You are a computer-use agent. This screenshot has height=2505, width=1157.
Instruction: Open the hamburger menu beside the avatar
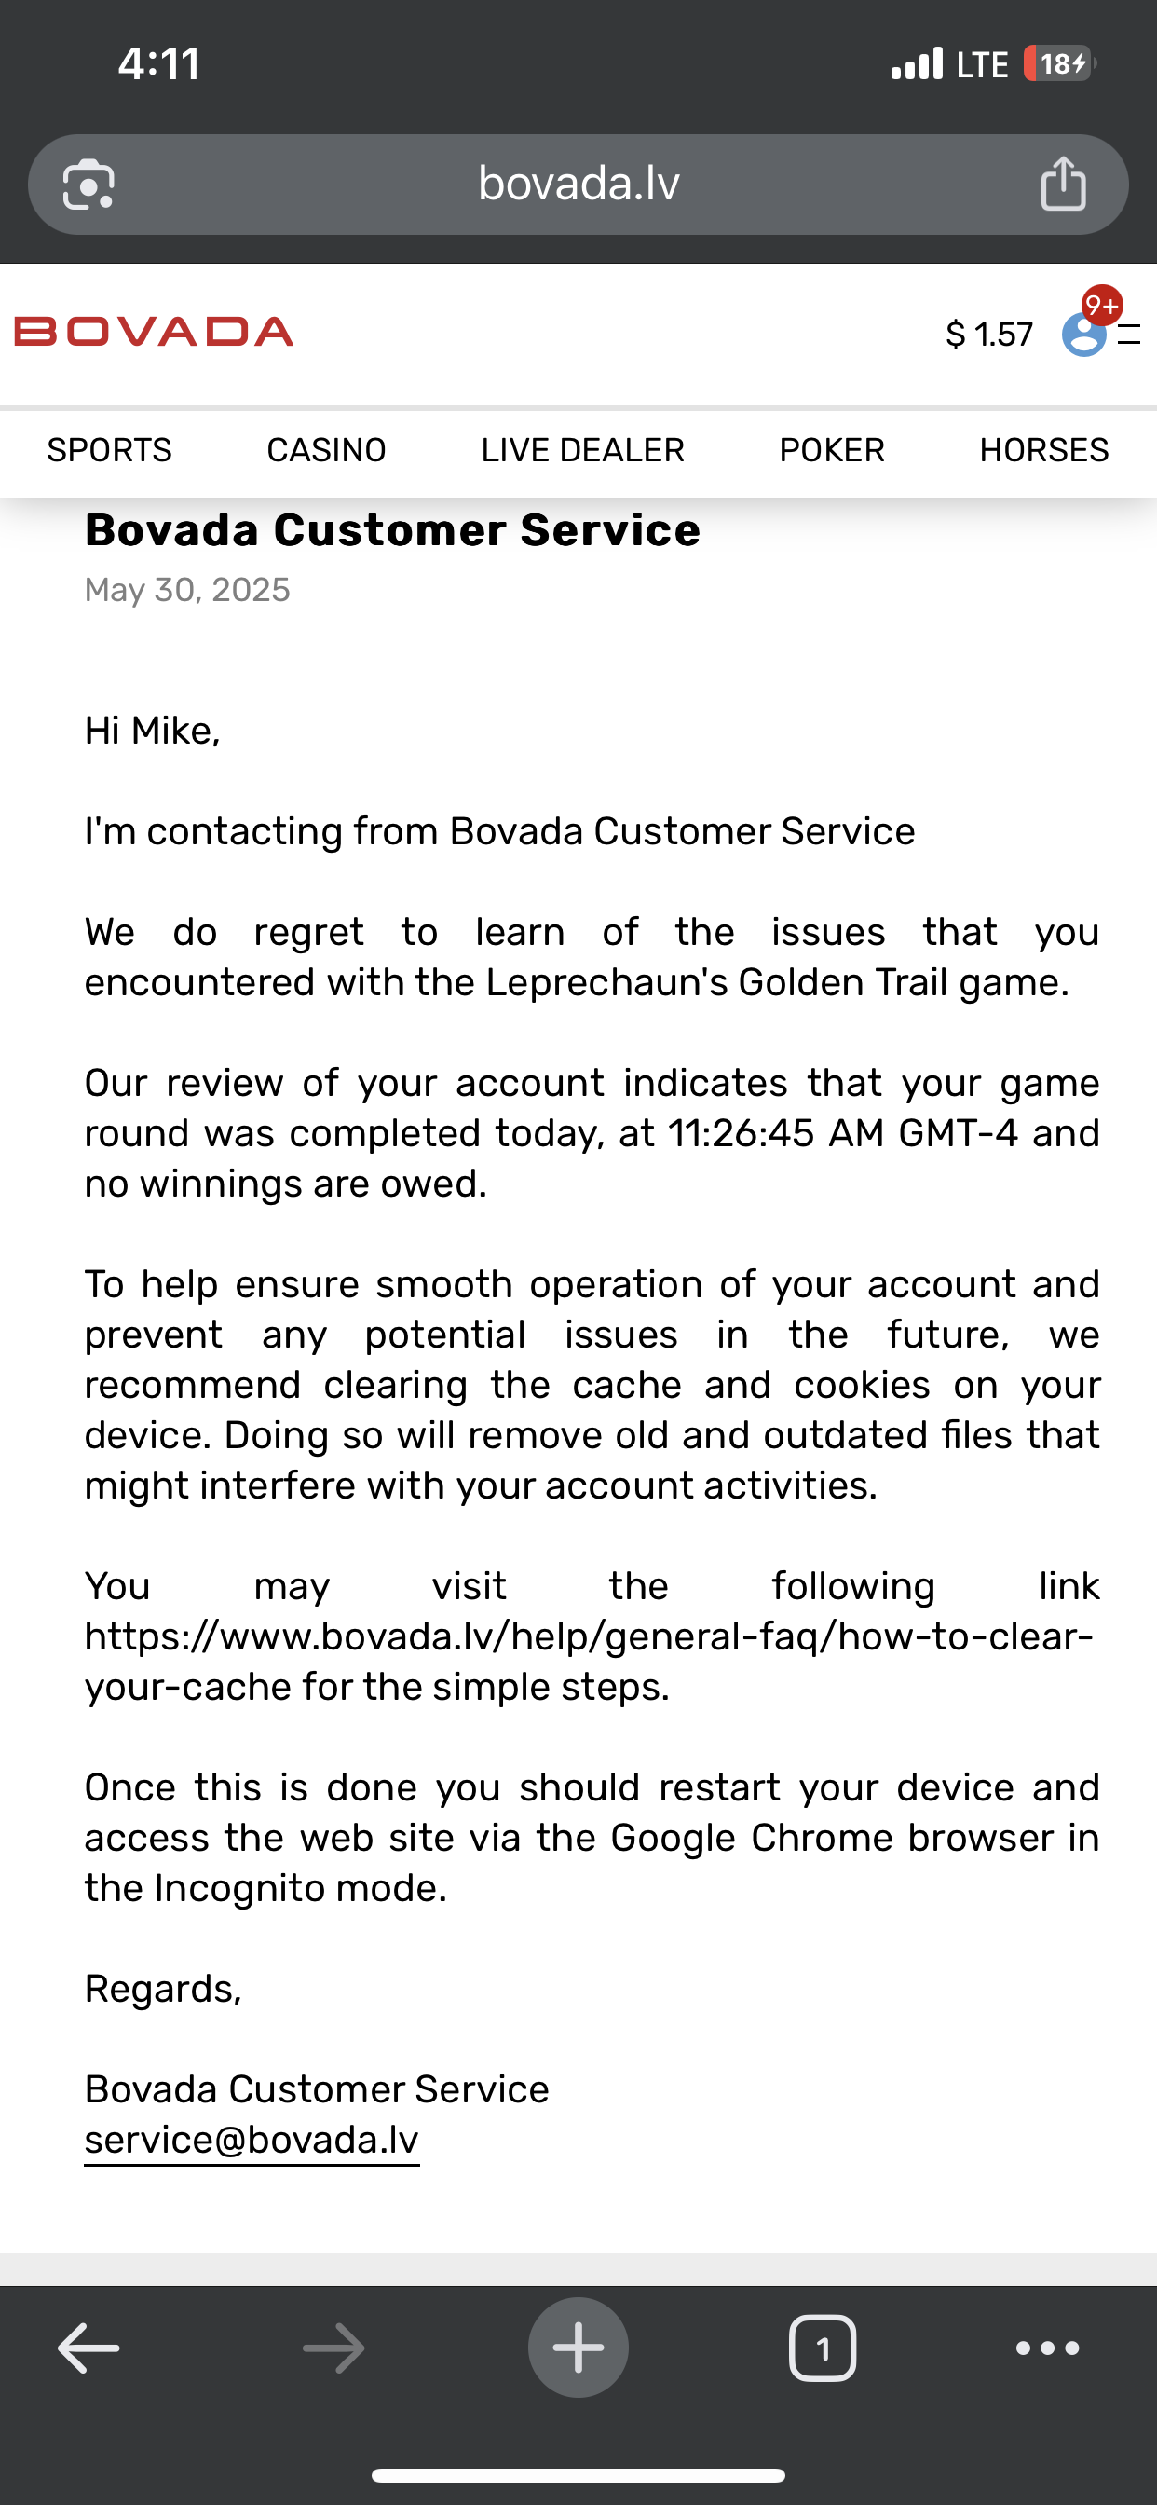pos(1129,335)
